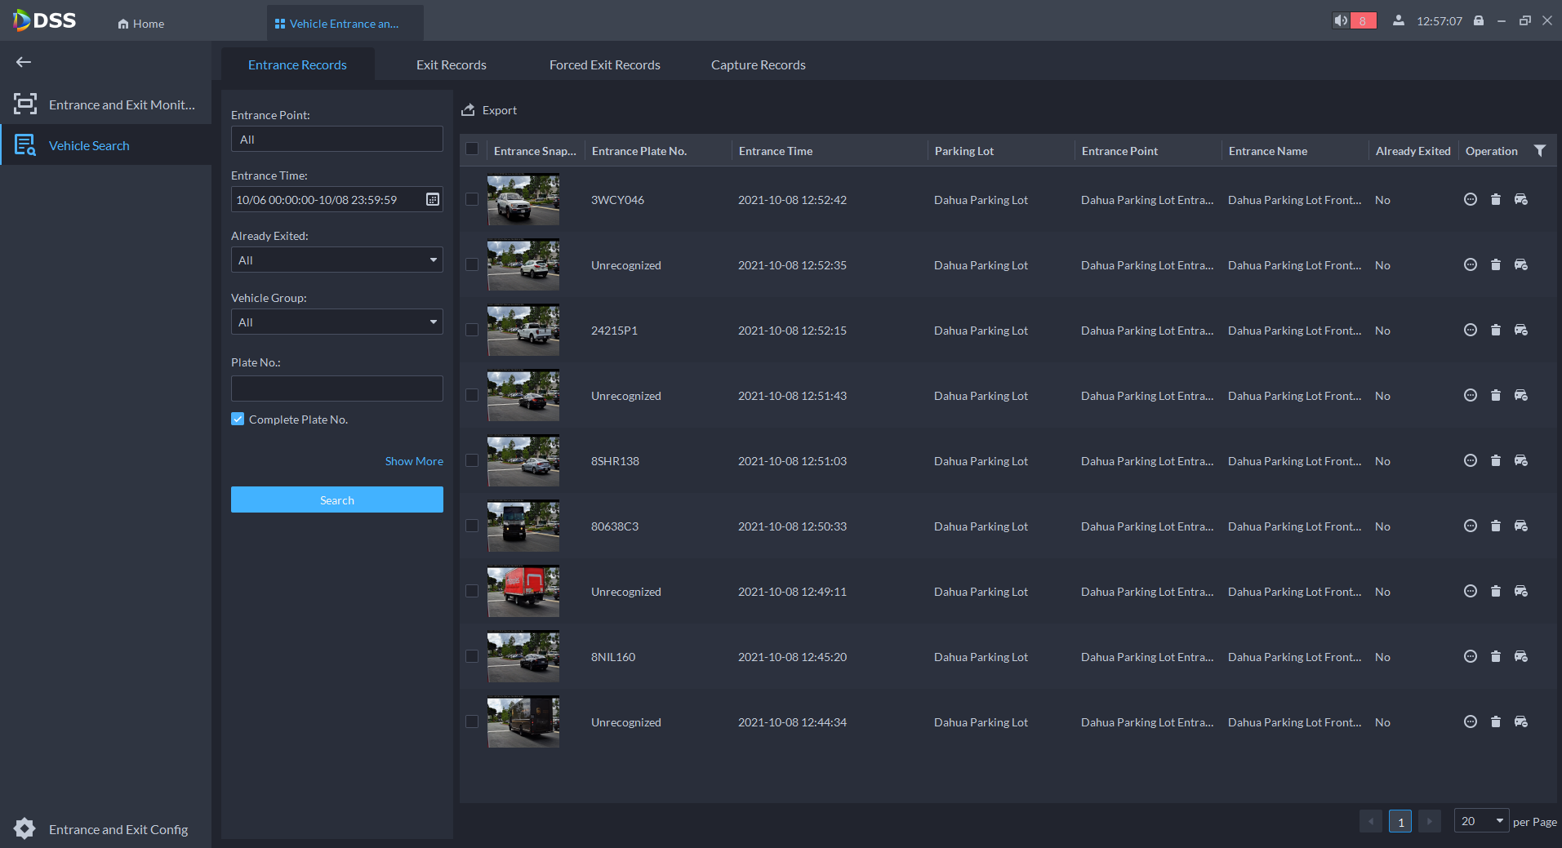Click the lock icon in the title bar
1562x848 pixels.
[1478, 21]
